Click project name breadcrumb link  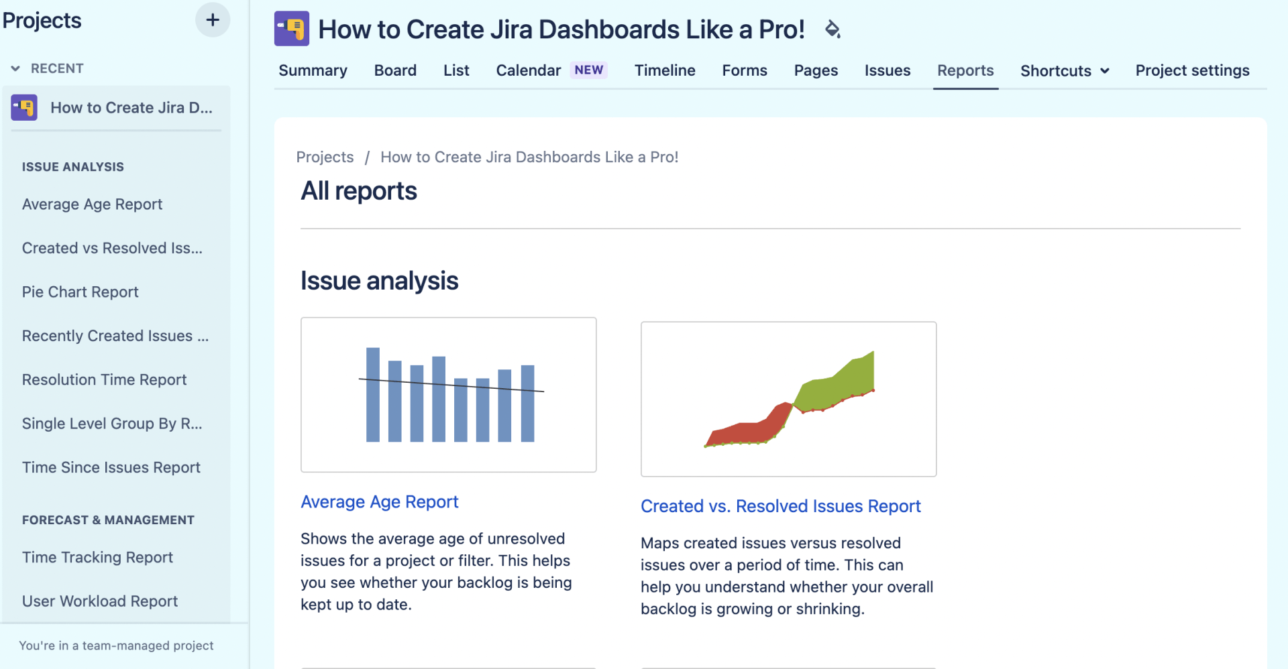click(x=529, y=157)
